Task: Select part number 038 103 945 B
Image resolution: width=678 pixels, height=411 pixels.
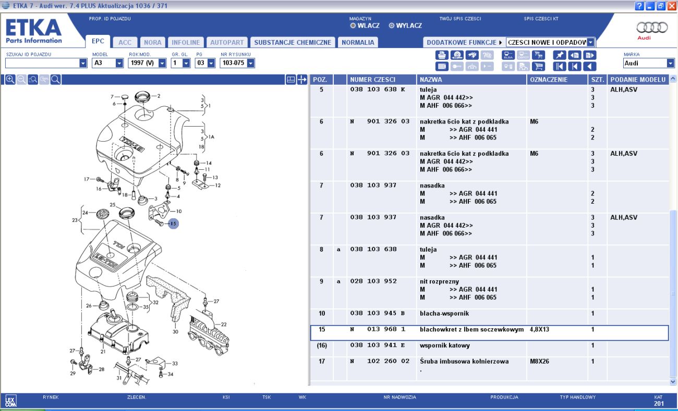Action: click(x=378, y=314)
